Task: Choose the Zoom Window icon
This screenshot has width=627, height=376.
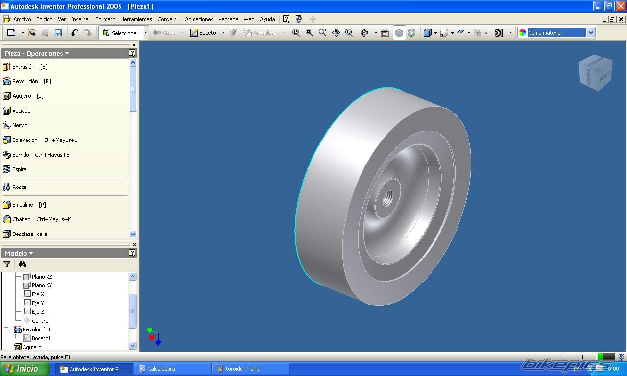Action: coord(309,33)
